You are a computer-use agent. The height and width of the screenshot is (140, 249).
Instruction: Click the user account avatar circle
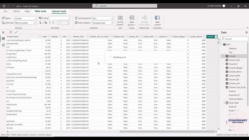(224, 6)
